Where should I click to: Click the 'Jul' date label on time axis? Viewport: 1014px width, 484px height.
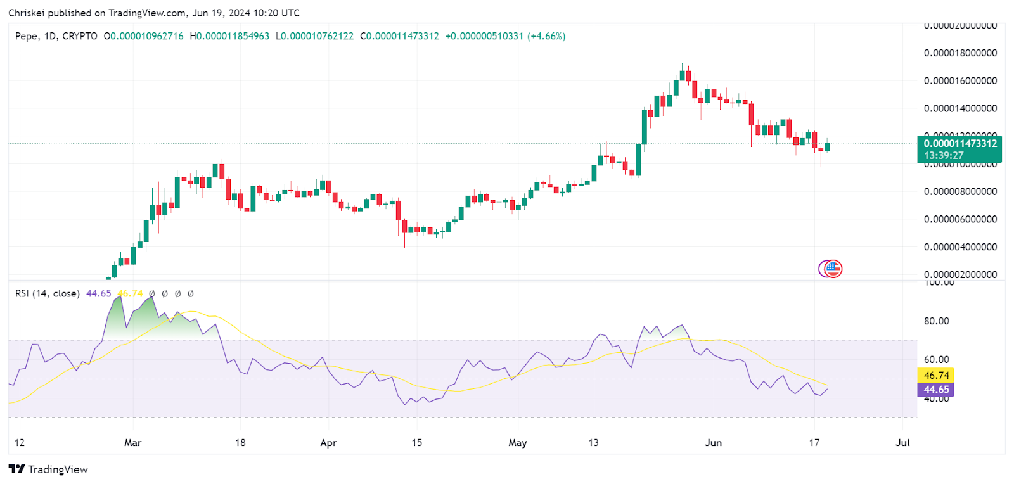click(902, 443)
